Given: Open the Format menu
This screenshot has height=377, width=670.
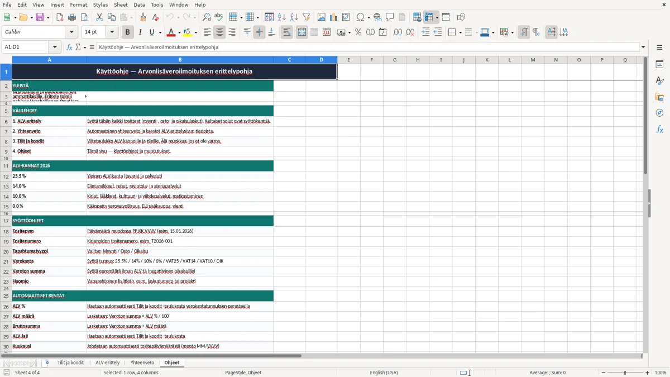Looking at the screenshot, I should point(78,4).
